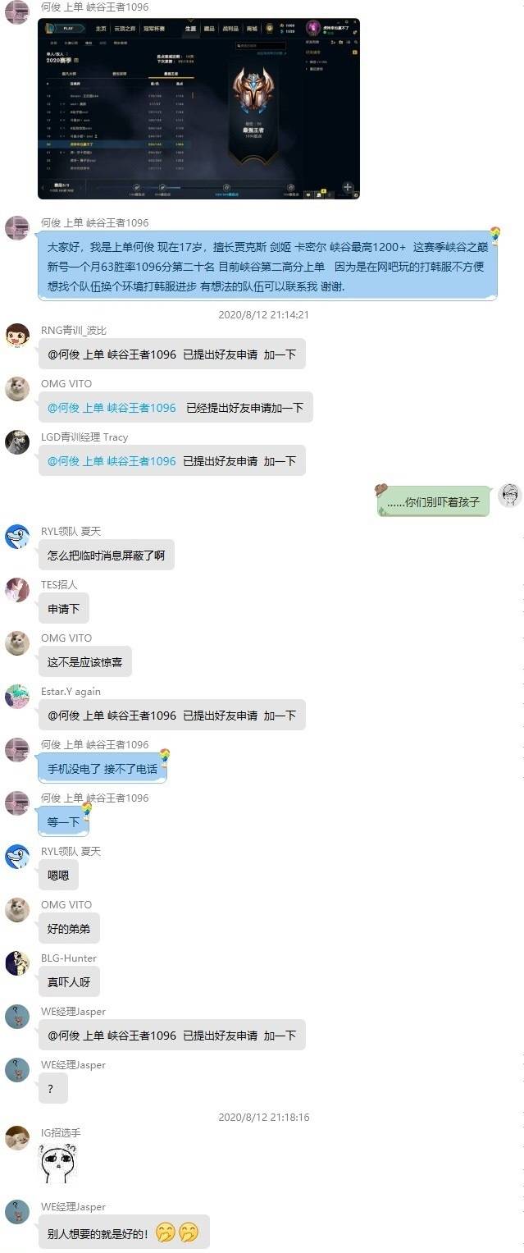The width and height of the screenshot is (524, 1253).
Task: Open TES招人's avatar
Action: pyautogui.click(x=17, y=590)
